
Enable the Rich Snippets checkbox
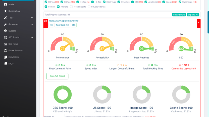pos(71,7)
